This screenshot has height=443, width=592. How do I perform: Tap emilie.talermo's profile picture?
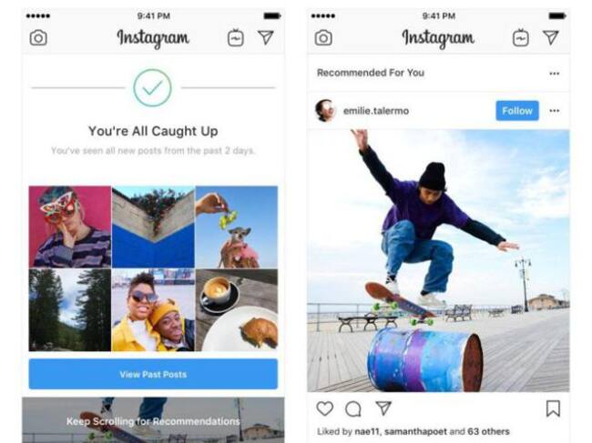pyautogui.click(x=325, y=110)
